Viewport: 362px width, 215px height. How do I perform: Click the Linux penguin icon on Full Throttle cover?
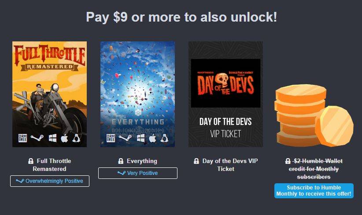[77, 138]
